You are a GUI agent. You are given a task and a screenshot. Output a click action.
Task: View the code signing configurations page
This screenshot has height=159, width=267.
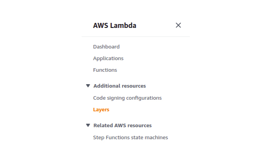click(127, 98)
